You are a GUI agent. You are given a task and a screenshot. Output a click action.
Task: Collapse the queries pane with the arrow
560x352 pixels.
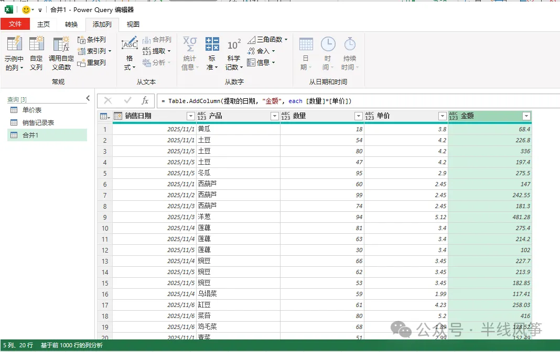point(88,98)
